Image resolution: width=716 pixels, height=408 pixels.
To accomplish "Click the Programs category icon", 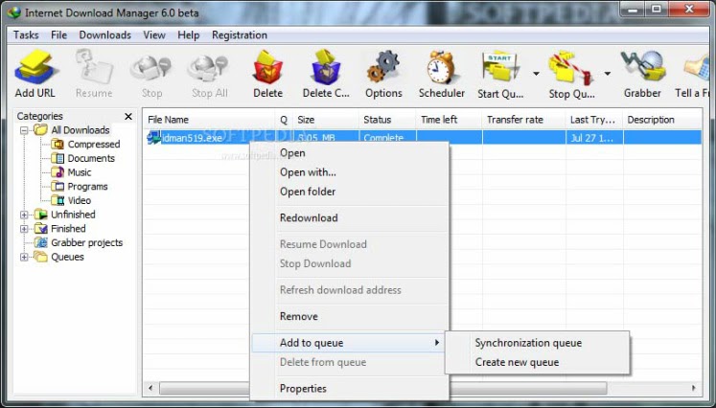I will (x=58, y=186).
